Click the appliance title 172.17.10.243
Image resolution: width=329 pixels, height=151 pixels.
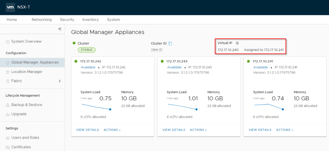pyautogui.click(x=177, y=61)
